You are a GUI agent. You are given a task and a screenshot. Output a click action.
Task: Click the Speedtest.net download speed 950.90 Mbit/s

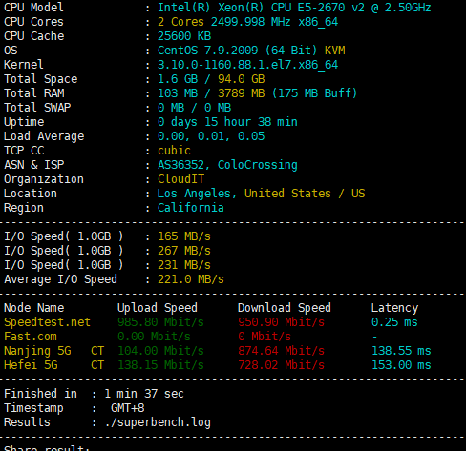point(281,322)
